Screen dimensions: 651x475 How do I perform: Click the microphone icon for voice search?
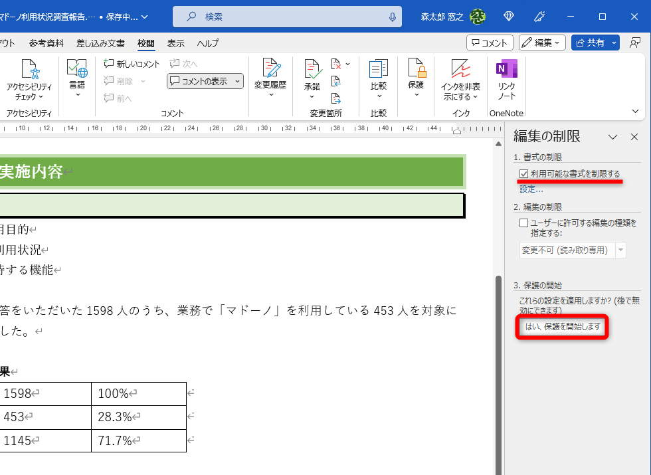pyautogui.click(x=393, y=16)
